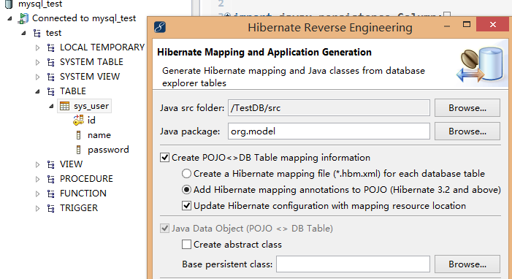Click the SYSTEM TABLE label
Screen dimensions: 512x279
pyautogui.click(x=91, y=62)
